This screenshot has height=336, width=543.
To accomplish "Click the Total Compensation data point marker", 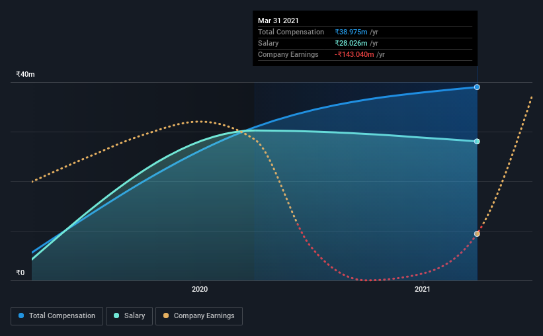I will coord(477,87).
